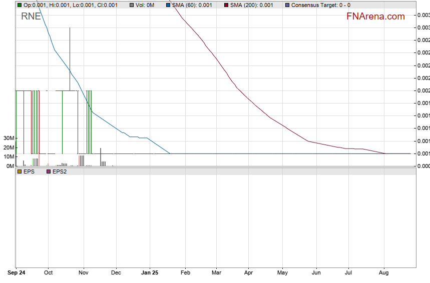Select the May marker on time axis

click(x=282, y=273)
